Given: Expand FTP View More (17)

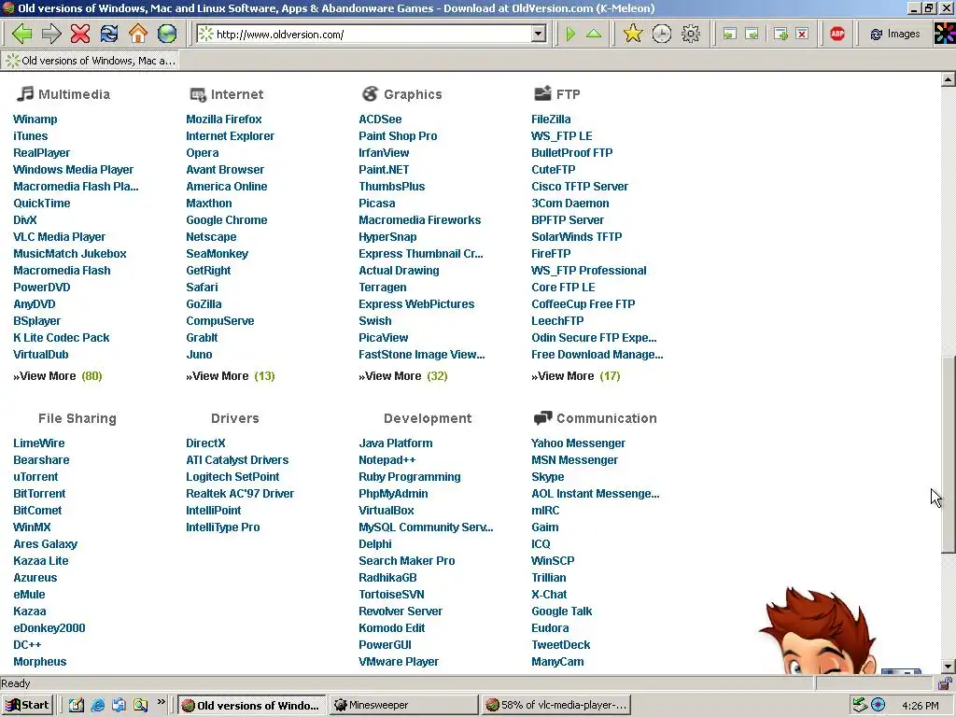Looking at the screenshot, I should pos(575,376).
